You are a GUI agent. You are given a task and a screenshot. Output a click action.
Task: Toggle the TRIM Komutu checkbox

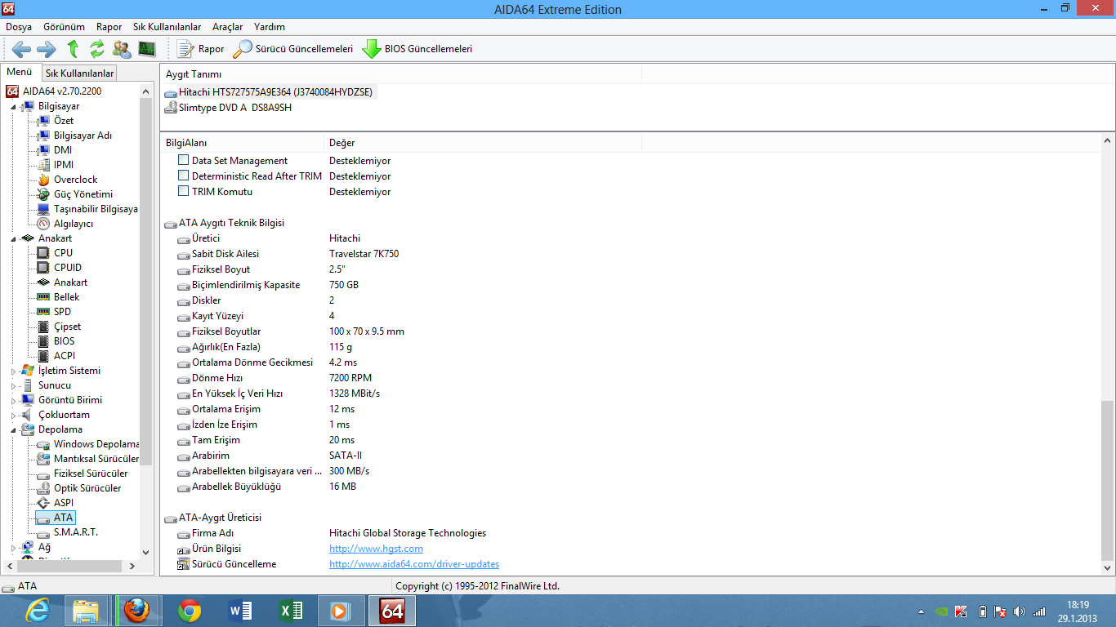click(x=183, y=192)
